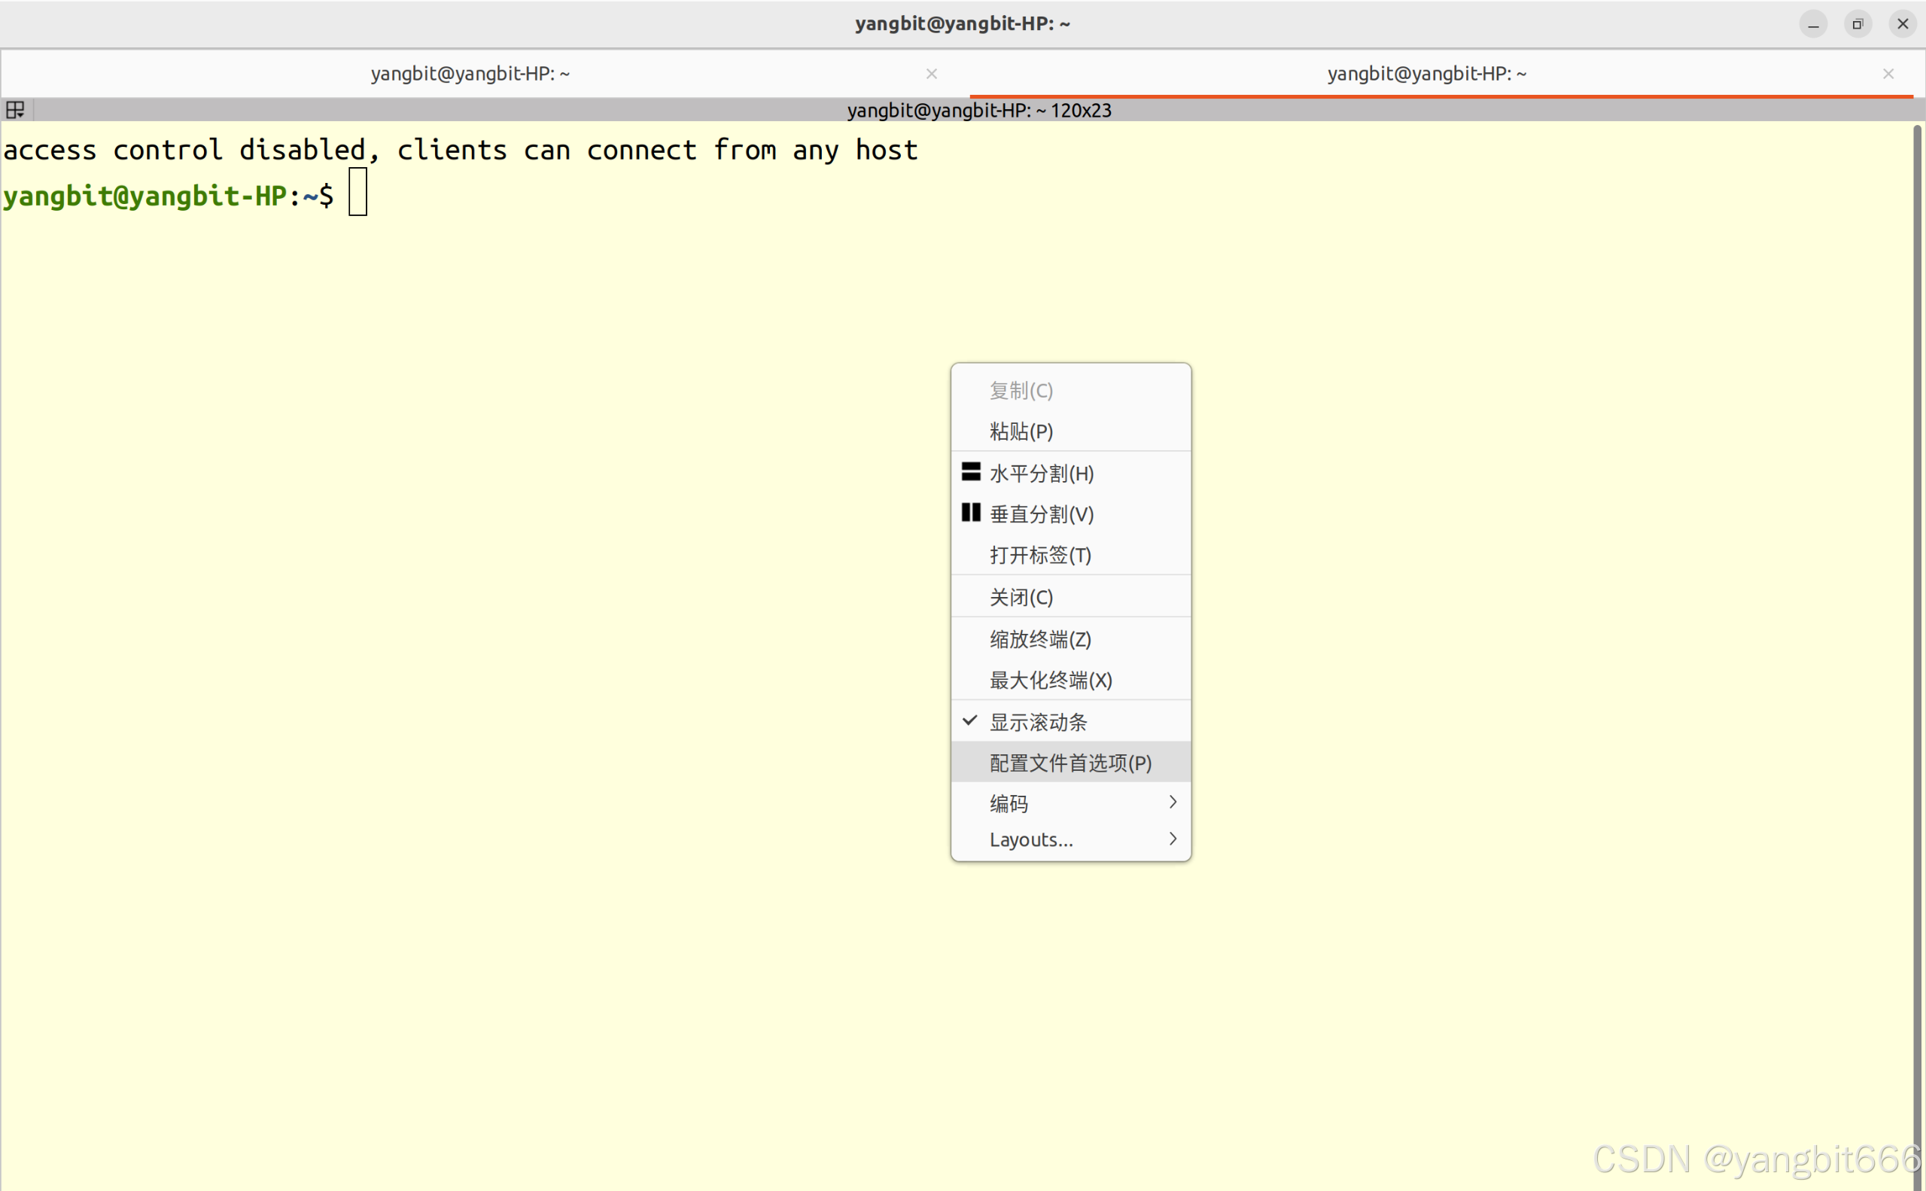Screen dimensions: 1926x1191
Task: Select 配置文件首选项(P) menu entry
Action: (x=1070, y=762)
